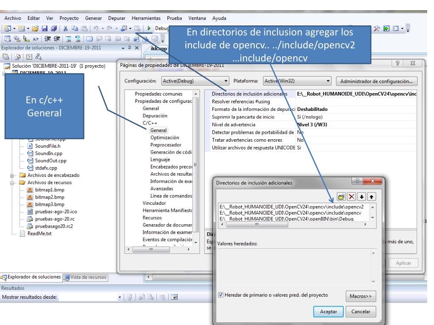Screen dimensions: 434x325
Task: Click the Cut scissors icon
Action: (65, 28)
